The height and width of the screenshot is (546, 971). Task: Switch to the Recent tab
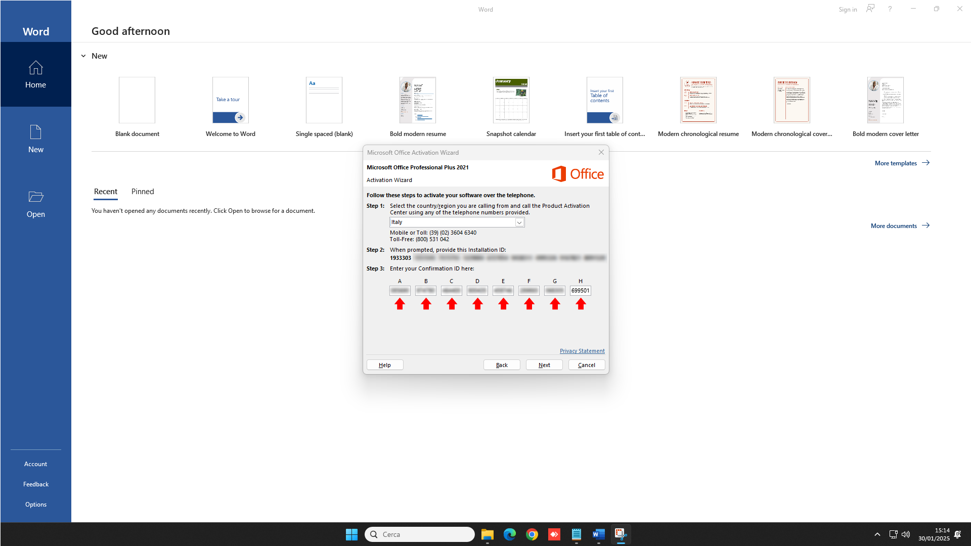pos(105,192)
